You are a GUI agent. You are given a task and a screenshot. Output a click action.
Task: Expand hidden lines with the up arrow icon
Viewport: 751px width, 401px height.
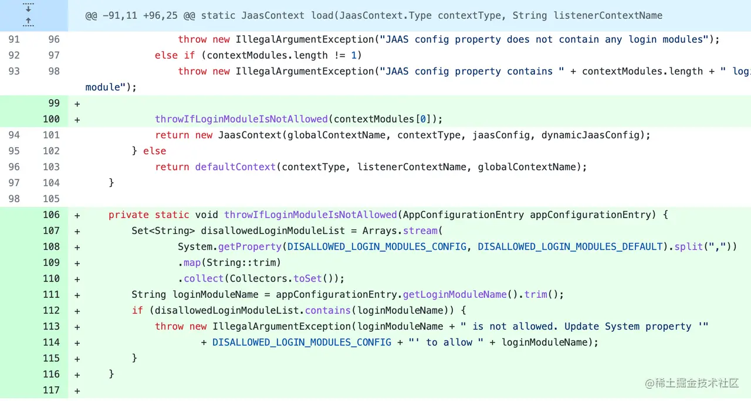pyautogui.click(x=28, y=21)
